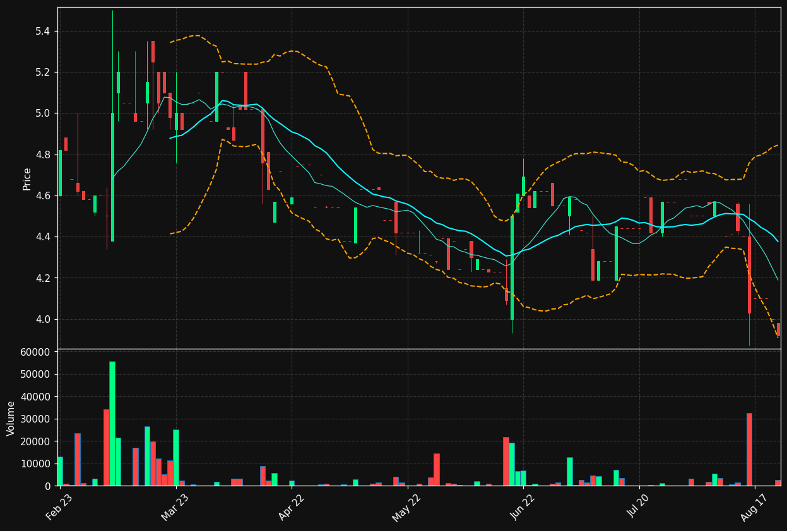Viewport: 787px width, 531px height.
Task: Click the 'Apr 22' date label
Action: coord(290,507)
